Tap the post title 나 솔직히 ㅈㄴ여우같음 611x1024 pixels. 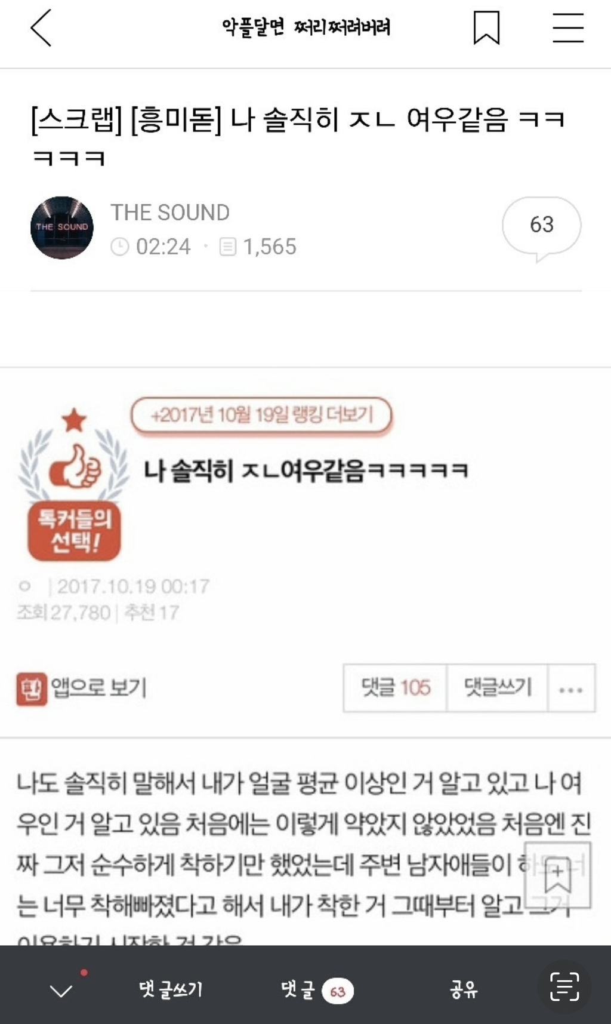pos(305,471)
